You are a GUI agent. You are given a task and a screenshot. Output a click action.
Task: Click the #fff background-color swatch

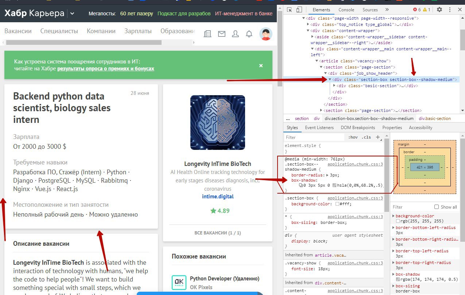[x=337, y=204]
